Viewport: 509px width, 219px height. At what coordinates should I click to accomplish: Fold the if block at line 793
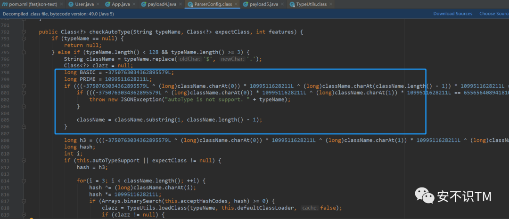(x=24, y=39)
